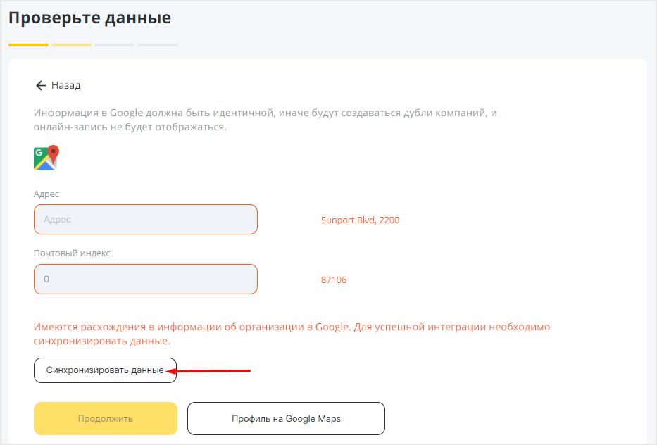Click the third gray progress step
The width and height of the screenshot is (657, 445).
point(114,45)
